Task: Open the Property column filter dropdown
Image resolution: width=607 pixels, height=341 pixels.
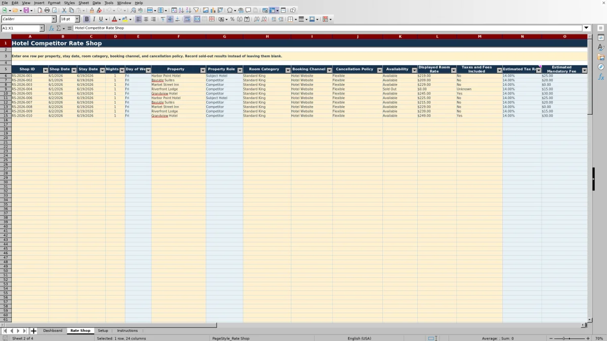Action: [x=203, y=70]
